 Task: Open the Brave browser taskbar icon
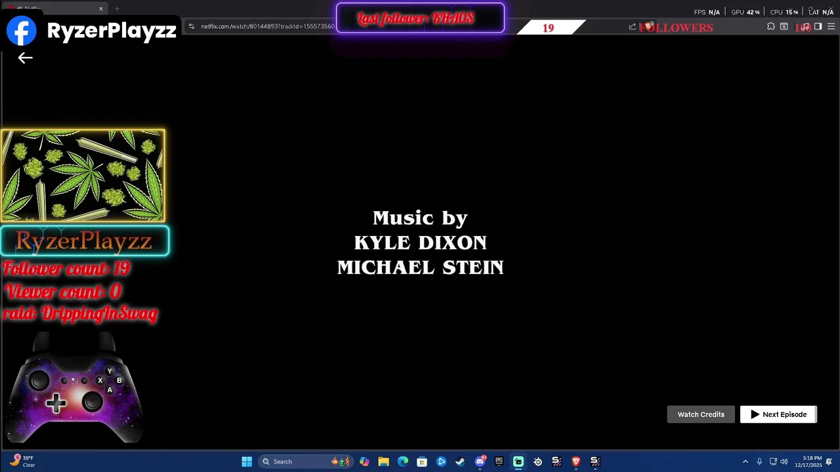point(576,462)
